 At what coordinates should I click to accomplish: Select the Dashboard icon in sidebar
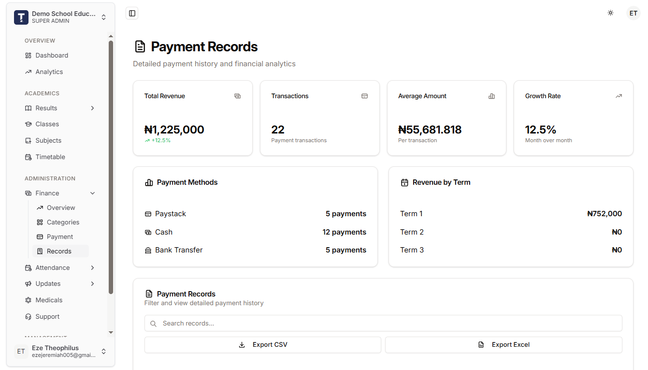click(29, 55)
